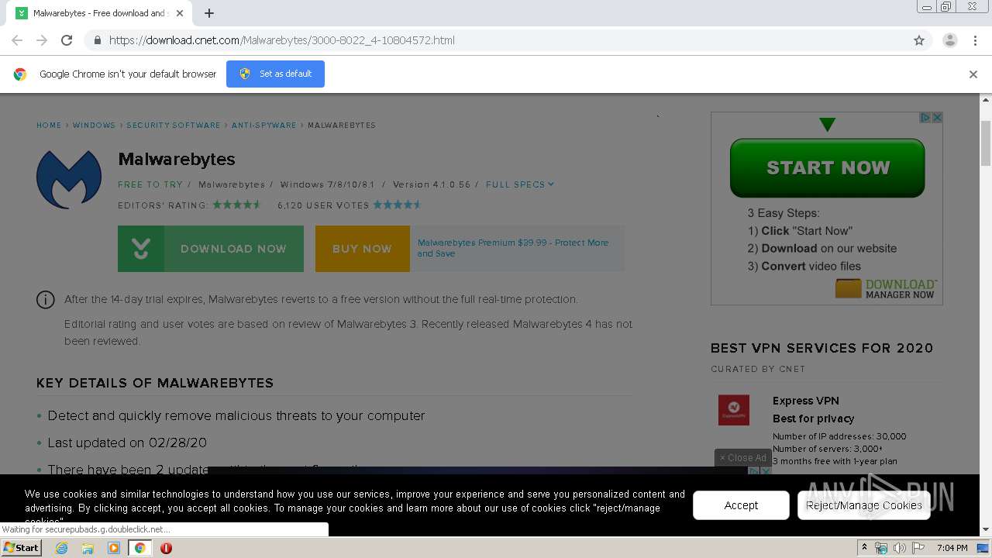The image size is (992, 558).
Task: Dismiss the default browser infobar
Action: [x=973, y=74]
